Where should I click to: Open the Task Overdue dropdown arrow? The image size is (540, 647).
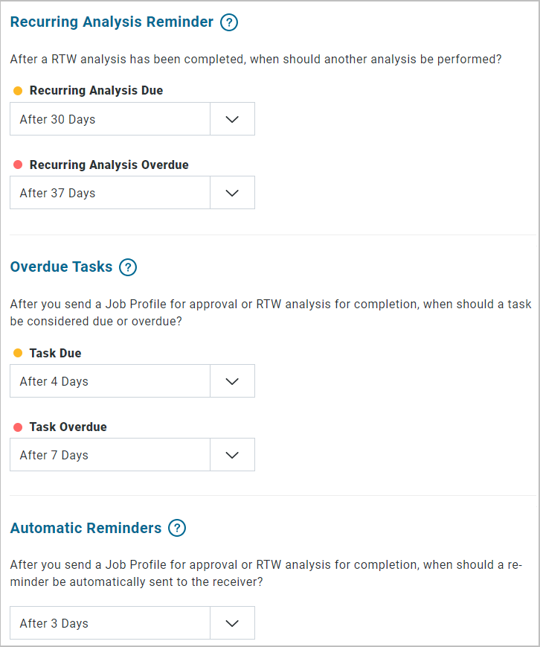(233, 455)
